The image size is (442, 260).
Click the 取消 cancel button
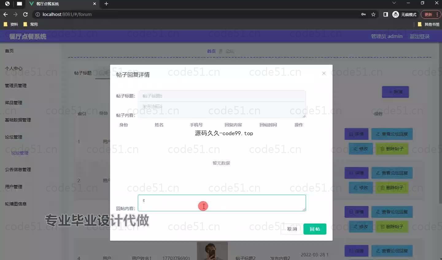tap(292, 229)
